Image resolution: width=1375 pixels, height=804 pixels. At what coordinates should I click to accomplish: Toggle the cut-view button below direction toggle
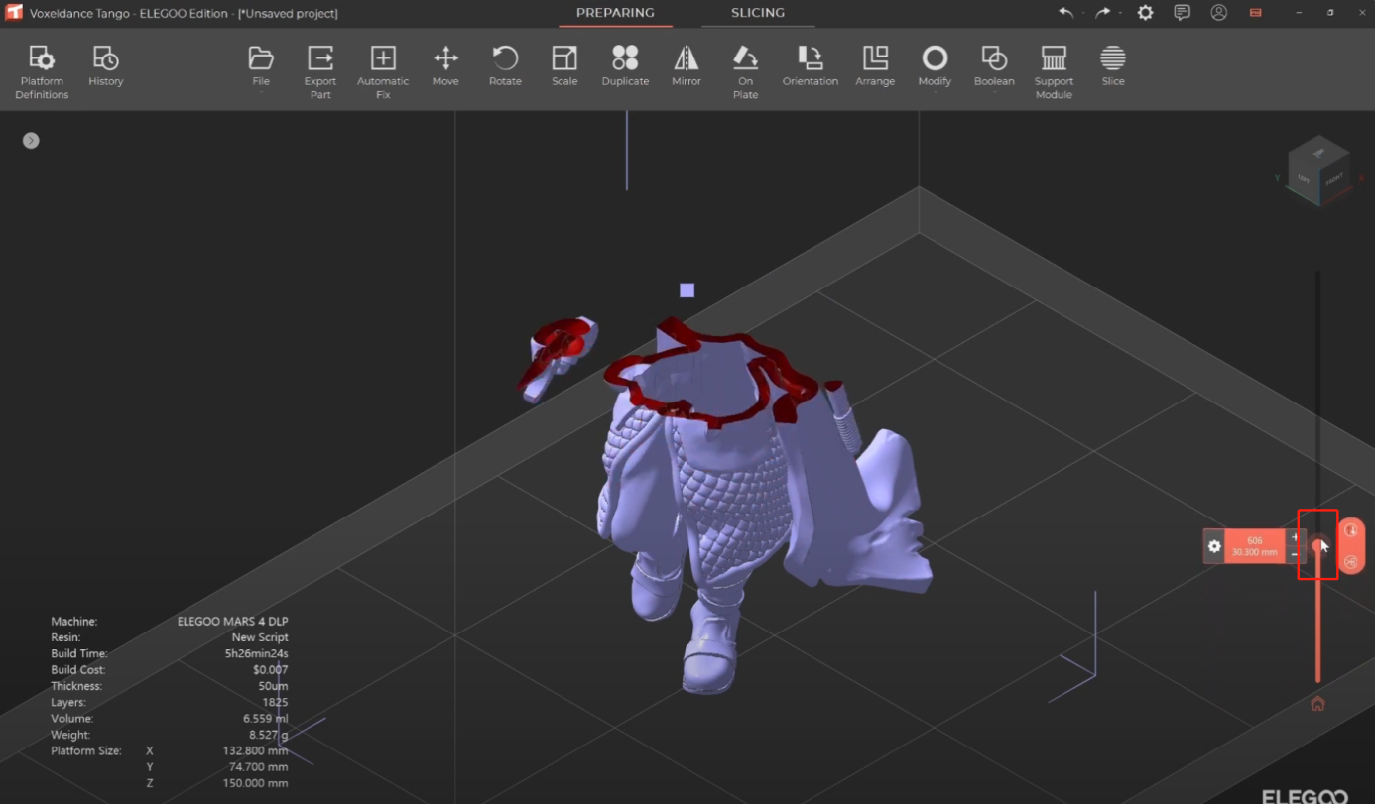[1350, 562]
